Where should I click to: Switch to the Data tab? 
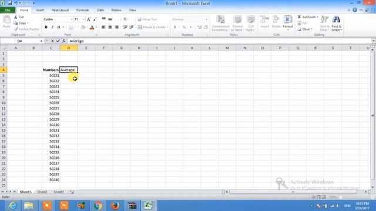(x=100, y=10)
